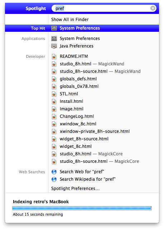The width and height of the screenshot is (164, 230).
Task: Select the globals_defs.html result
Action: (x=78, y=79)
